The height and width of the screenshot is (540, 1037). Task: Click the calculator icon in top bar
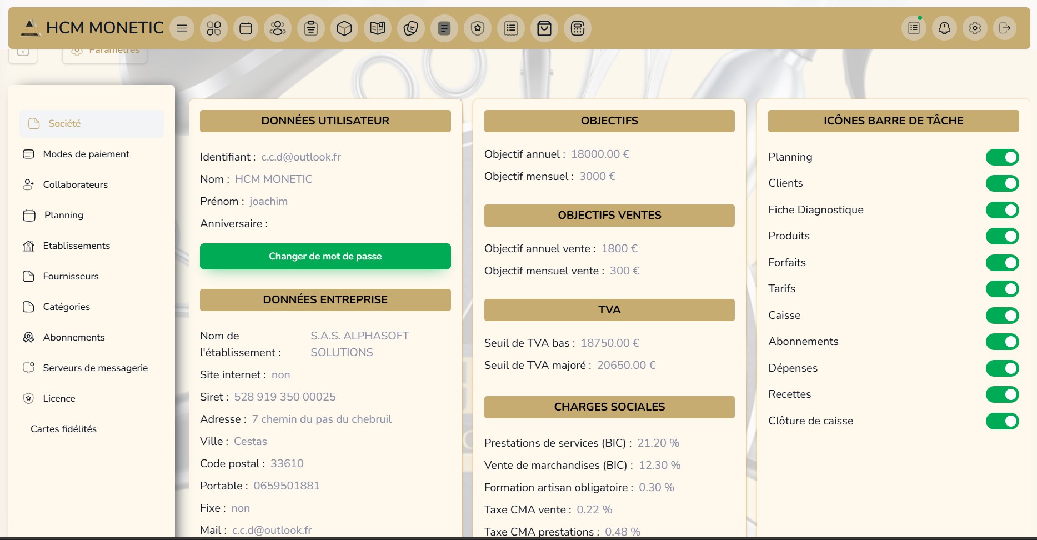578,28
